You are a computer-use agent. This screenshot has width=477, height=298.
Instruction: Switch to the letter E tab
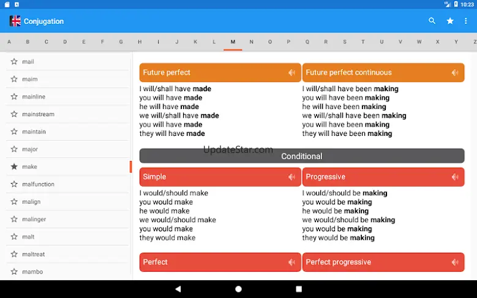coord(84,42)
